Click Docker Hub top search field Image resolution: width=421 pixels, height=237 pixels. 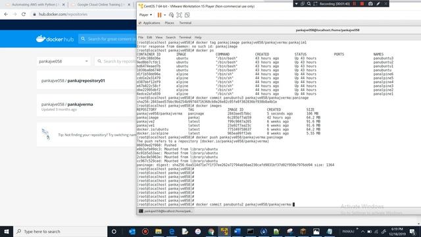tap(107, 39)
